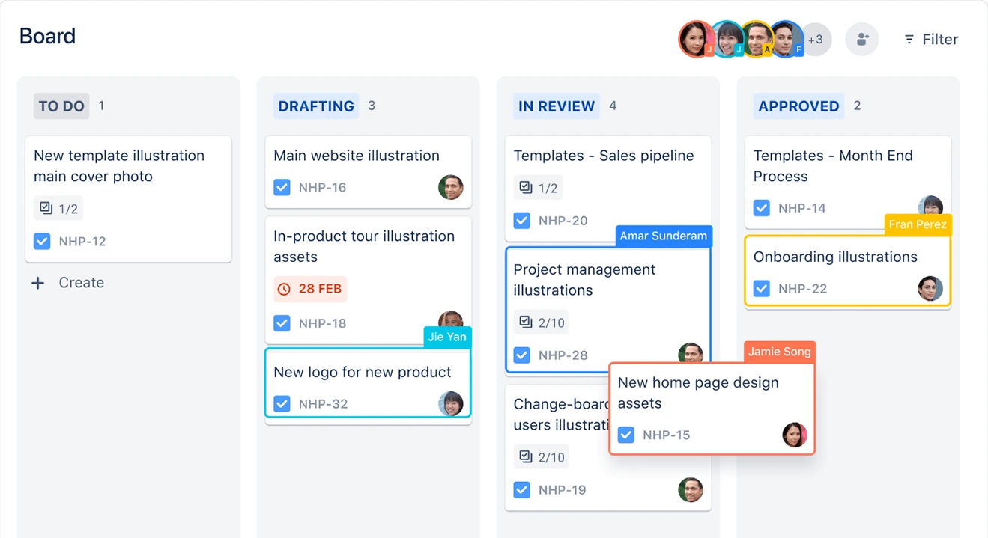Click the Amar Sunderam name tag

663,236
